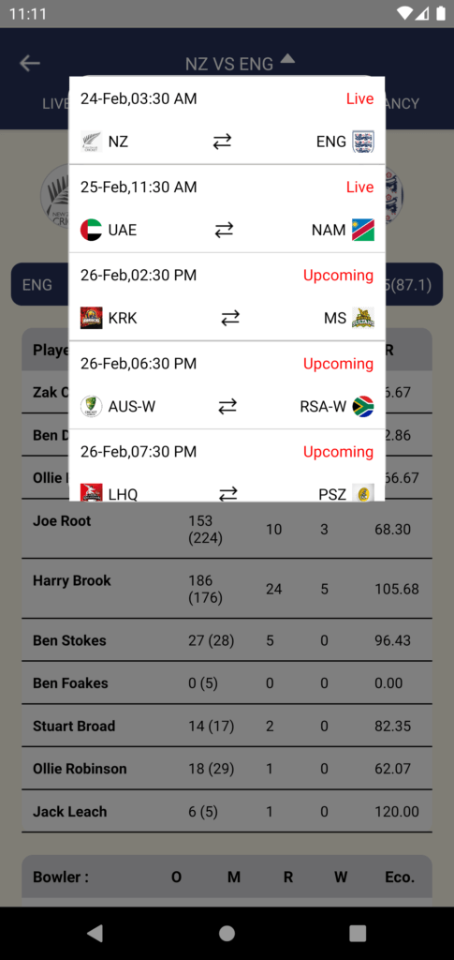Choose the 26-Feb 06:30 PM AUS-W match
The width and height of the screenshot is (454, 960).
pyautogui.click(x=227, y=385)
